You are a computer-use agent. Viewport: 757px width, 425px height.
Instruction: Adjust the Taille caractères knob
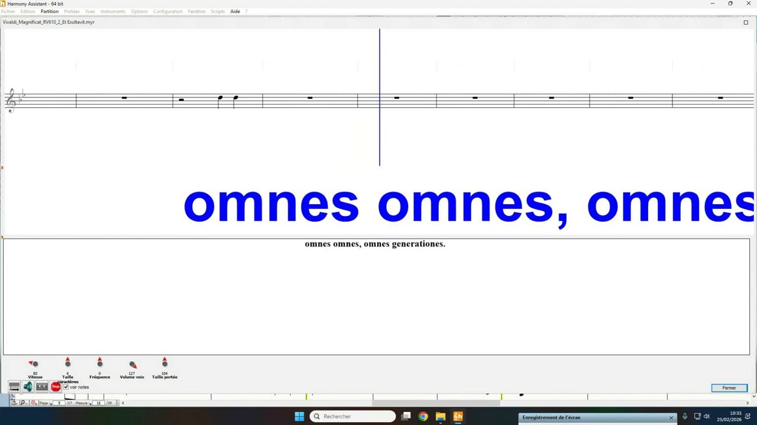(x=67, y=364)
